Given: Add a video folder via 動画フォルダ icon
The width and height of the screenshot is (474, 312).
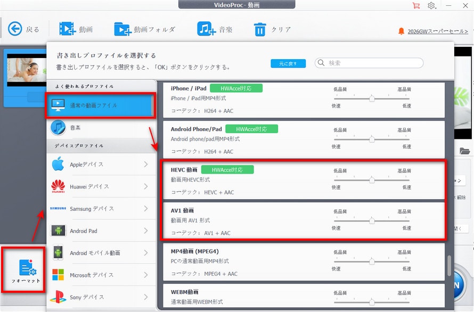Looking at the screenshot, I should pyautogui.click(x=122, y=29).
